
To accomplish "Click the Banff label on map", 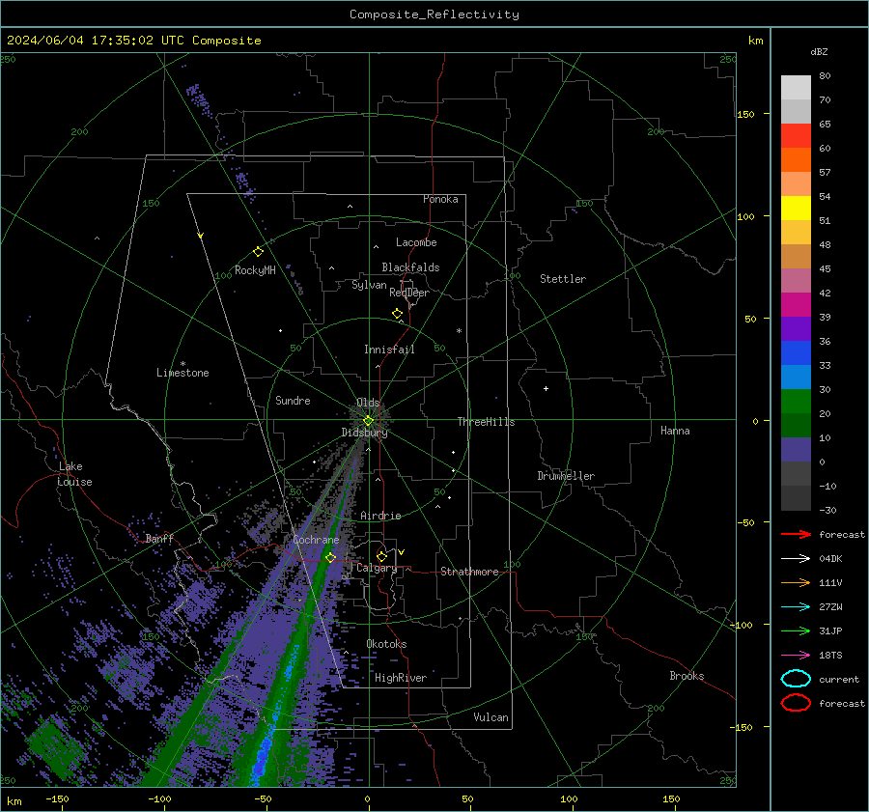I will [x=159, y=538].
